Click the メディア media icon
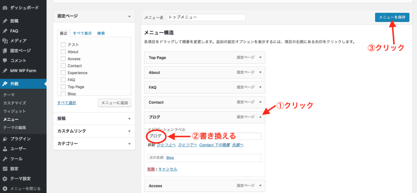The height and width of the screenshot is (193, 417). 5,41
